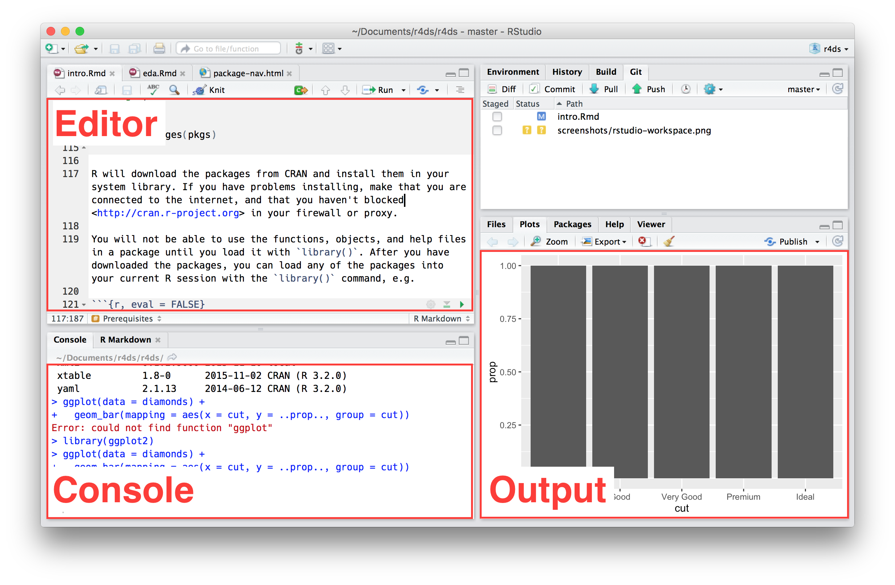Viewport: 895px width, 585px height.
Task: Open Git history with the clock icon
Action: (686, 89)
